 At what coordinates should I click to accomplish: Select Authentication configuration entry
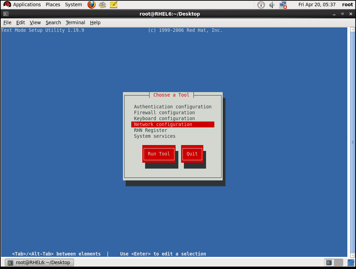tap(172, 107)
